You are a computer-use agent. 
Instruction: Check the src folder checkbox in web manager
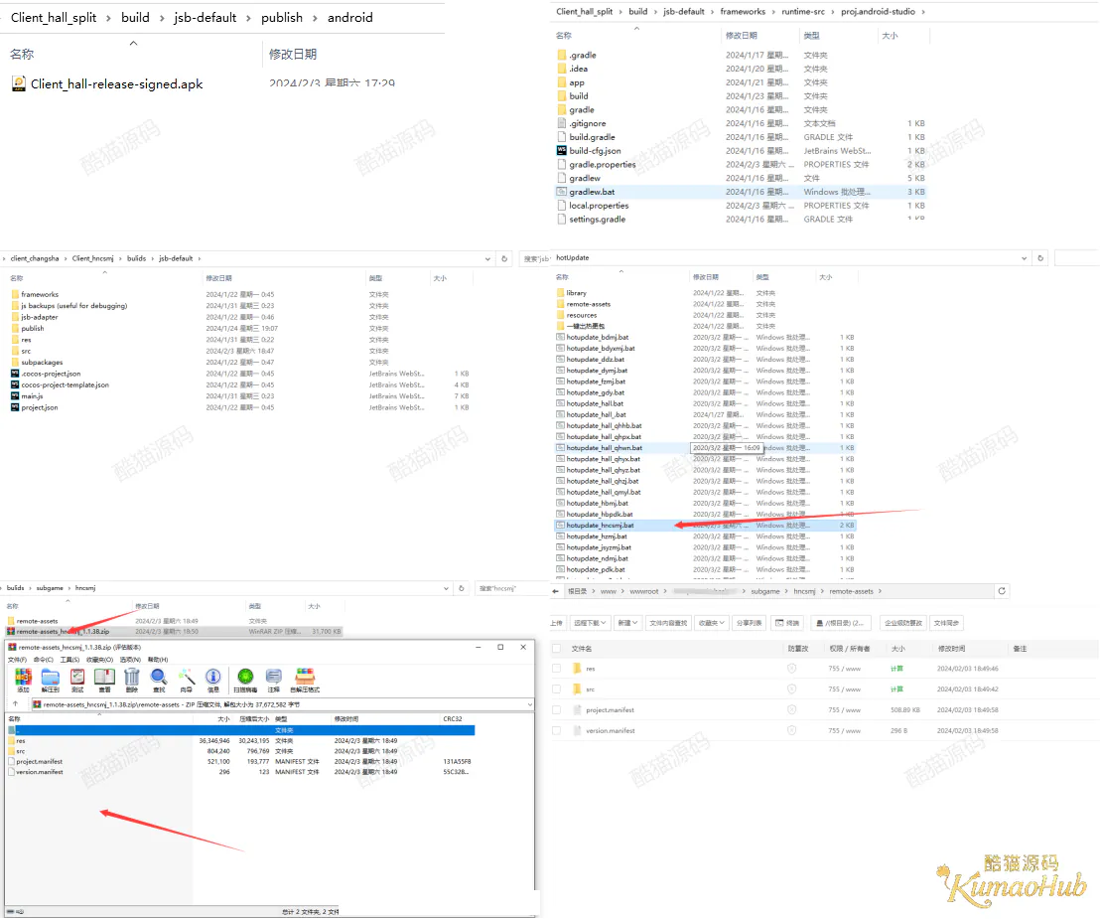click(x=556, y=689)
